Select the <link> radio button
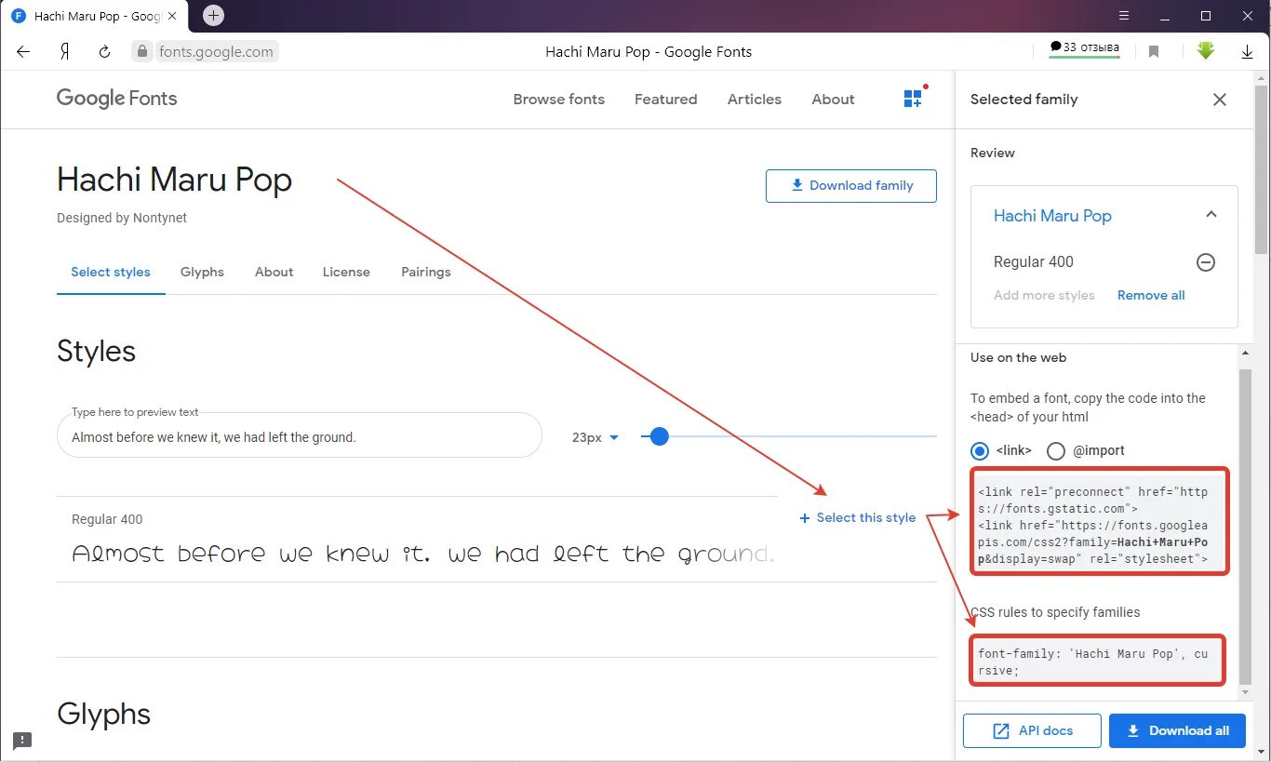This screenshot has height=762, width=1271. [980, 450]
